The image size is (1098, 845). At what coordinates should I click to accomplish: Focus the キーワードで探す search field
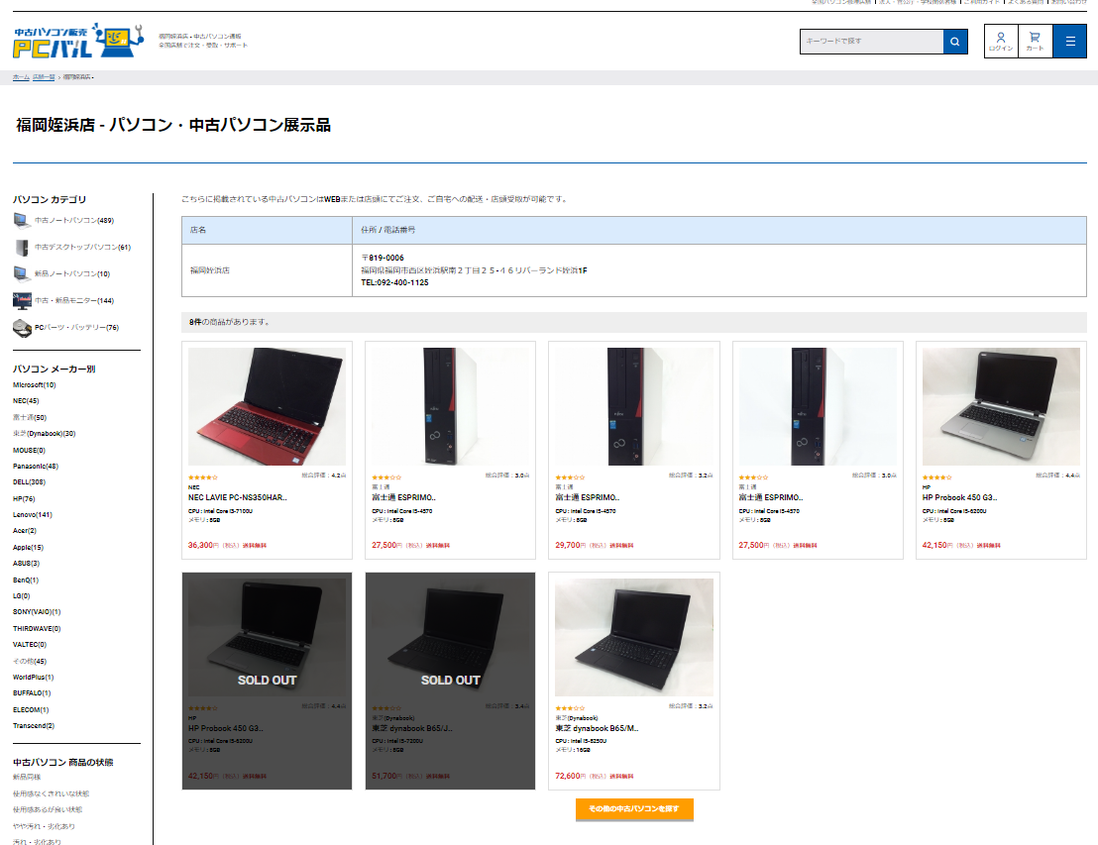871,42
